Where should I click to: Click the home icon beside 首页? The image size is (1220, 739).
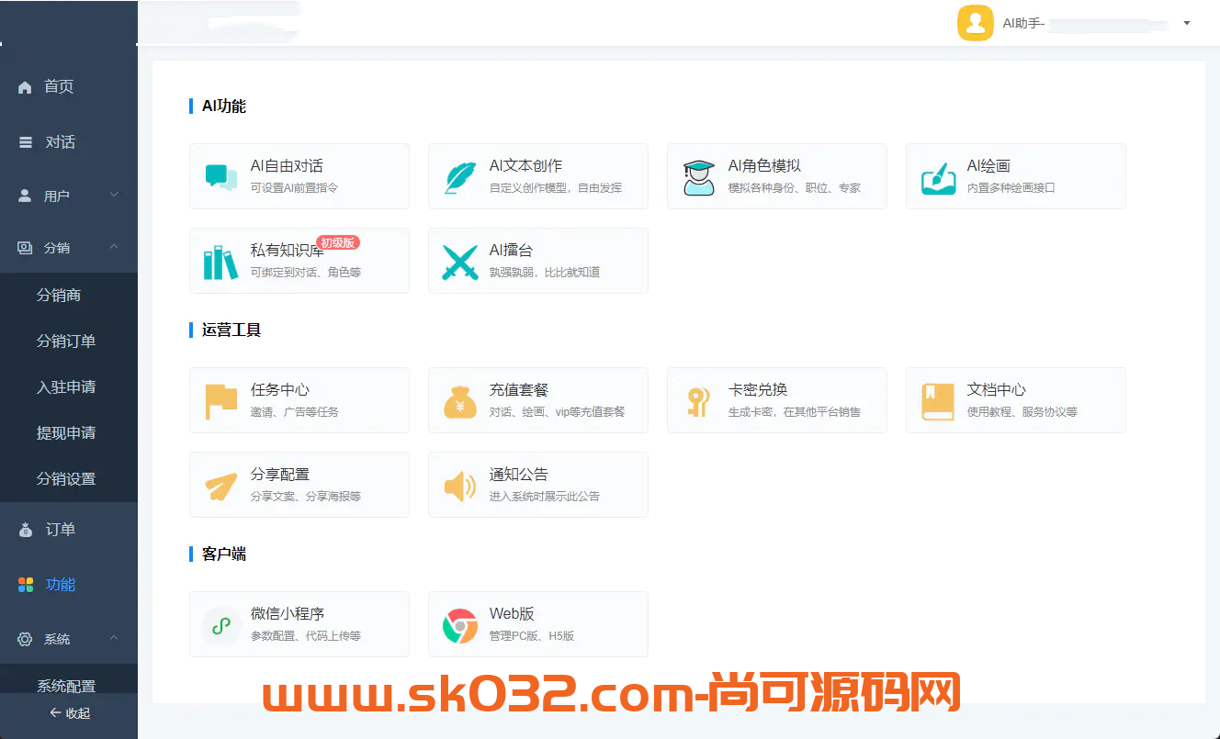(25, 87)
